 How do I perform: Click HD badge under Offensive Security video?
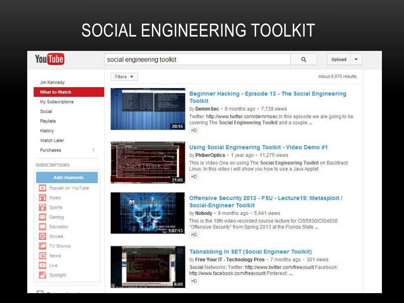pyautogui.click(x=194, y=235)
